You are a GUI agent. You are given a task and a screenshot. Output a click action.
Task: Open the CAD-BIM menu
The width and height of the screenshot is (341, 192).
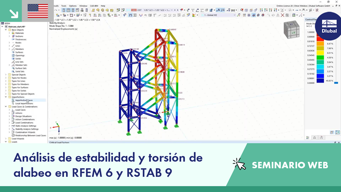click(94, 6)
